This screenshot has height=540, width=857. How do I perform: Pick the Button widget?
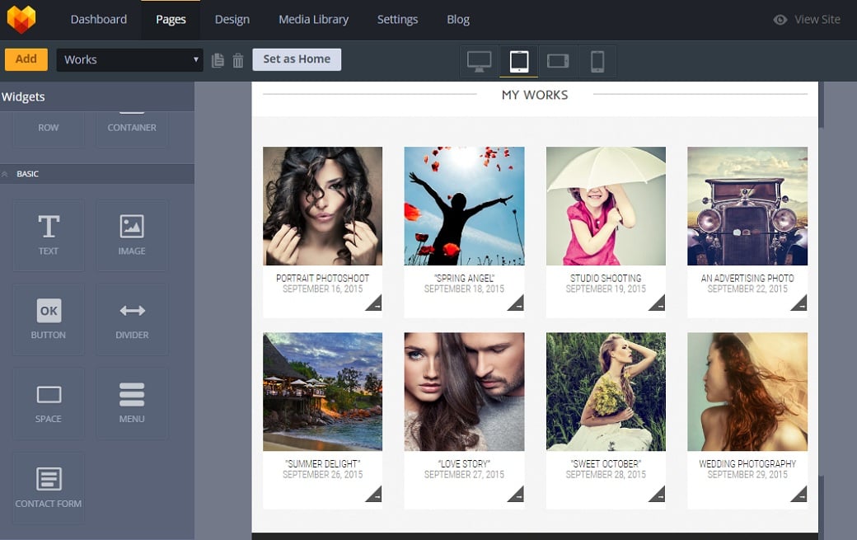tap(49, 318)
